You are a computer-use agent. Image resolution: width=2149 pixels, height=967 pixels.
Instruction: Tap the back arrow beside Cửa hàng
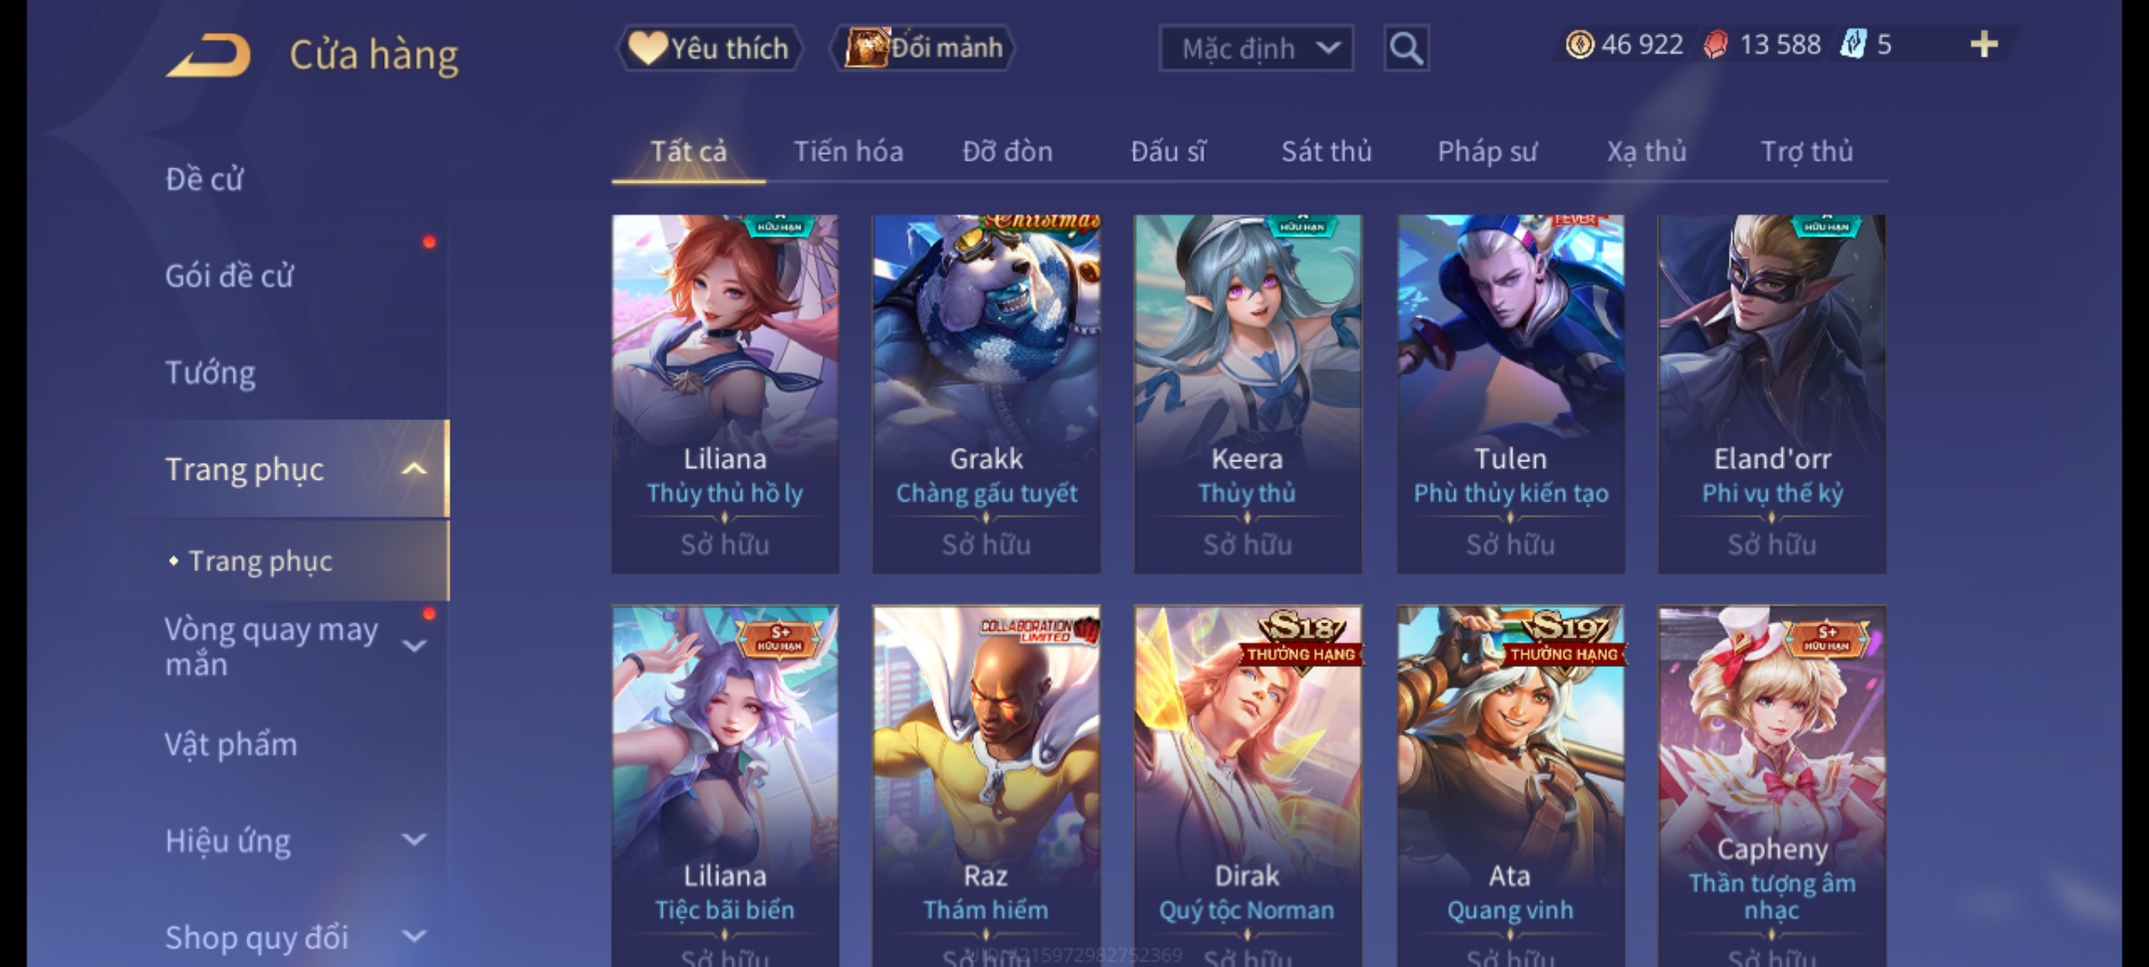click(209, 55)
